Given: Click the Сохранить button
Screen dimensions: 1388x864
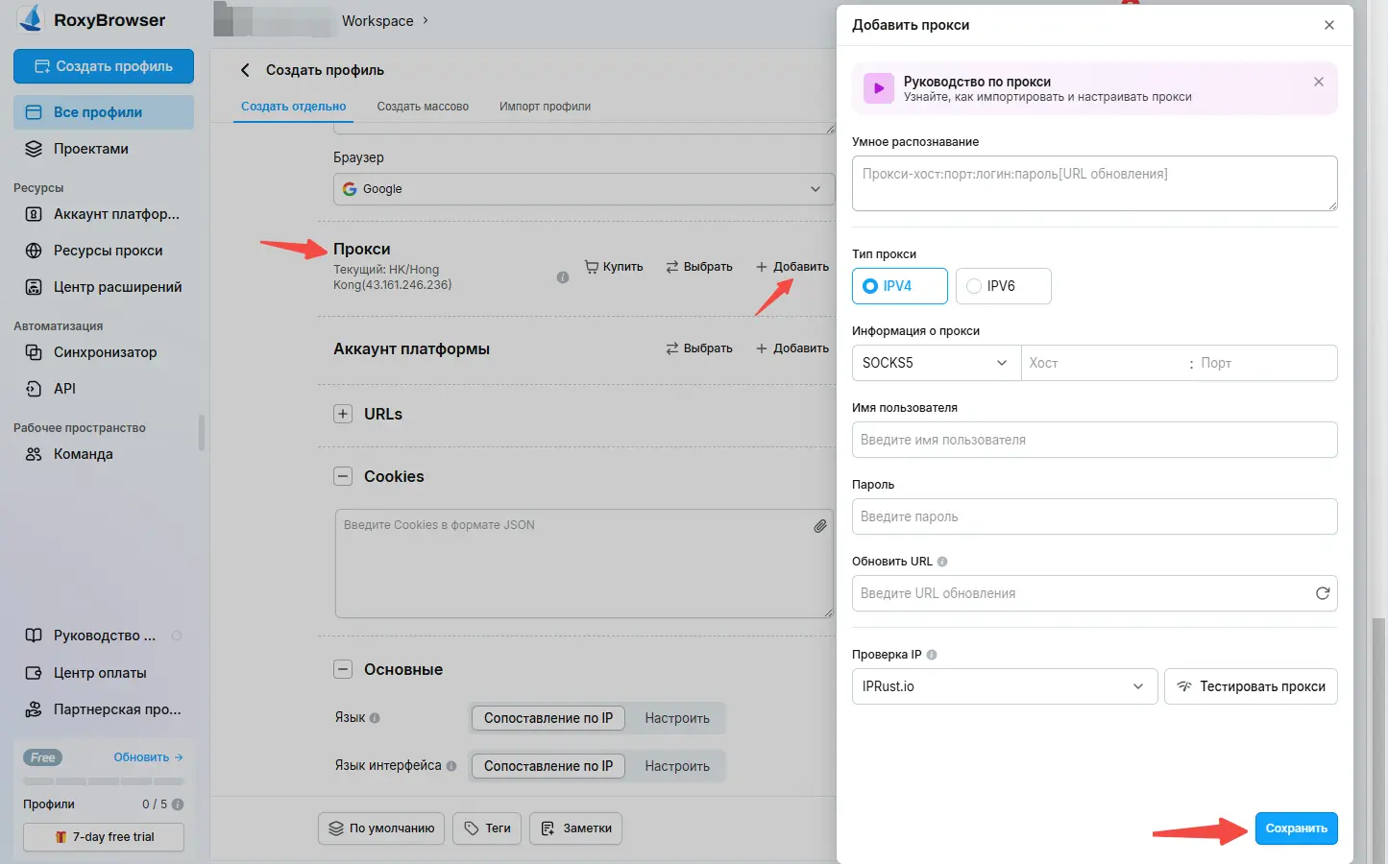Looking at the screenshot, I should tap(1296, 828).
